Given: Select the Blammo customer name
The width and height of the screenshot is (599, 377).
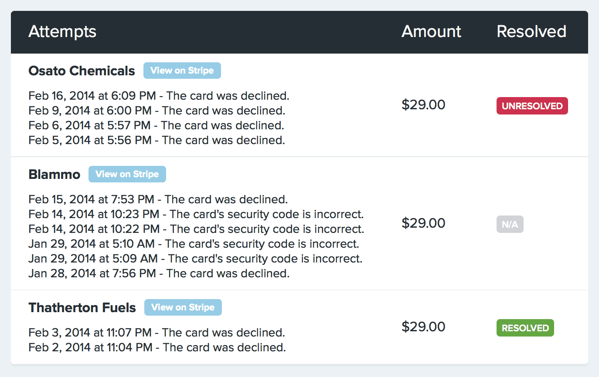Looking at the screenshot, I should [54, 175].
